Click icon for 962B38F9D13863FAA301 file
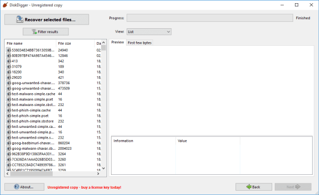The height and width of the screenshot is (195, 319). point(9,154)
